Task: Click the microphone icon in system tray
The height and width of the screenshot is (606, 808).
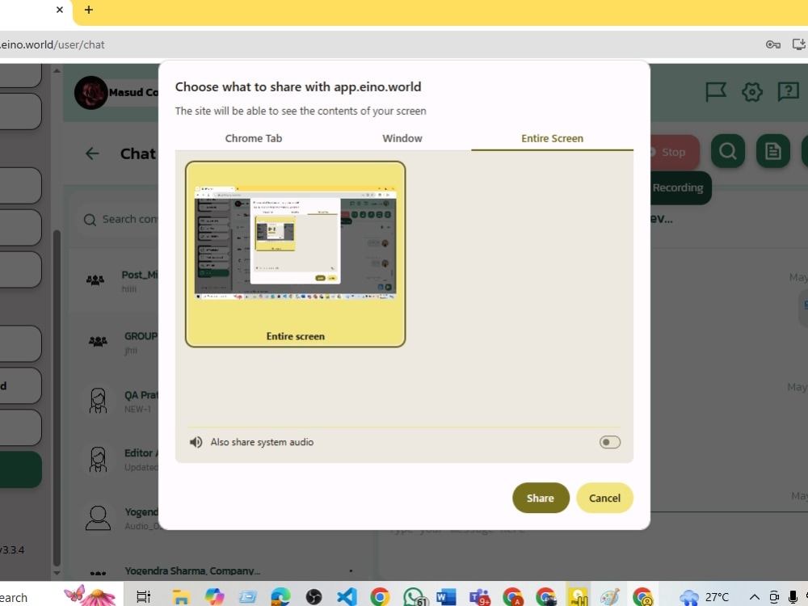Action: (x=793, y=597)
